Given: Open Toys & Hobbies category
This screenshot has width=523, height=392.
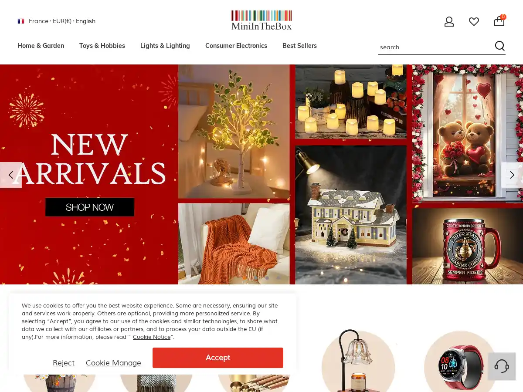Looking at the screenshot, I should (x=102, y=46).
